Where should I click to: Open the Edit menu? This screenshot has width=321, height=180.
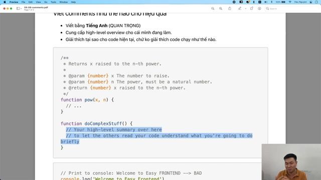point(31,2)
